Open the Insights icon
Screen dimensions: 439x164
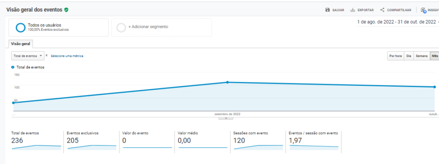click(x=423, y=10)
